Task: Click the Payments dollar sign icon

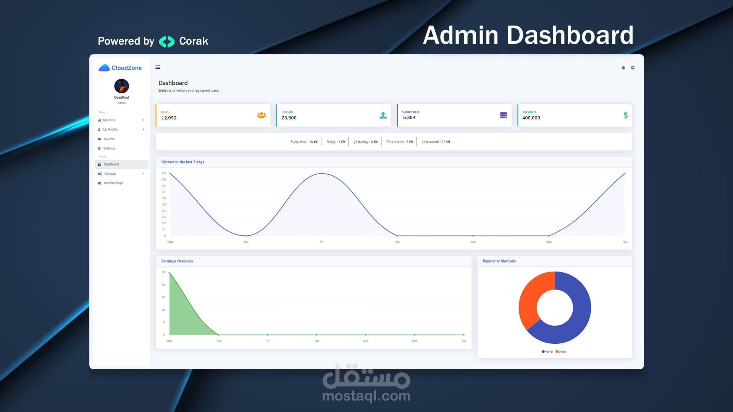Action: 625,115
